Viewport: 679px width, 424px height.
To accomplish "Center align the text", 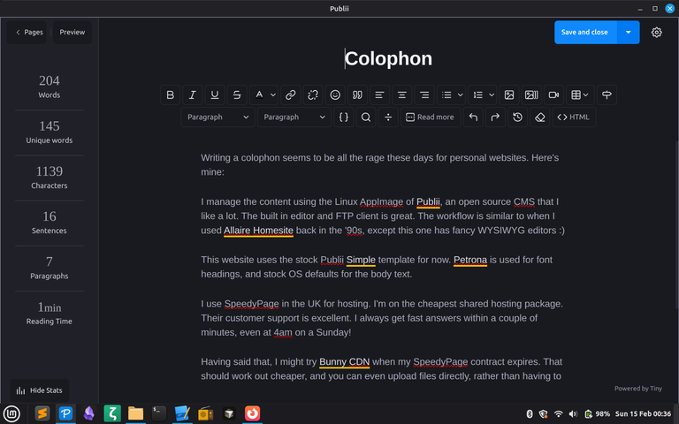I will pos(402,95).
